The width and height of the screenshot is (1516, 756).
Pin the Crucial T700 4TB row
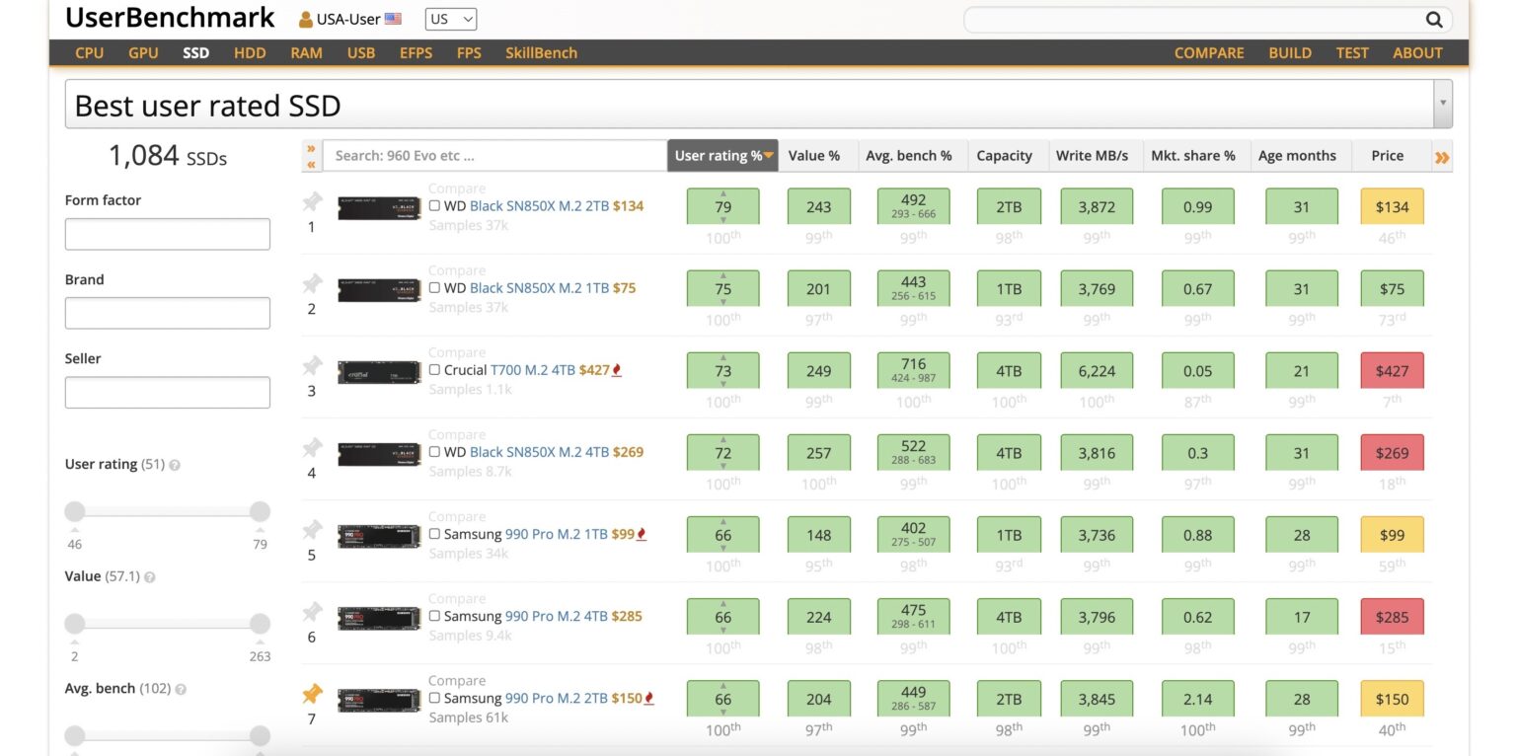[x=312, y=366]
